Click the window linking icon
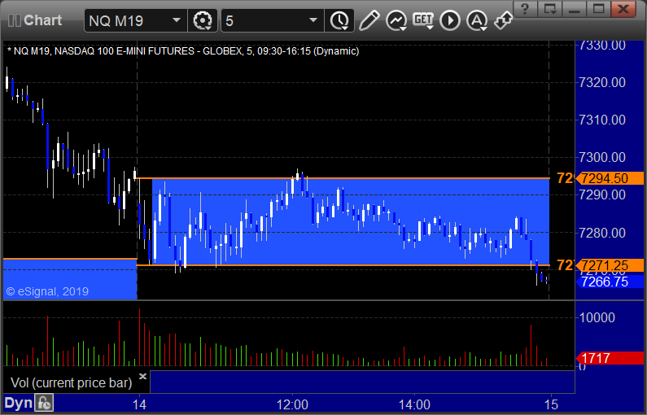This screenshot has width=647, height=415. click(503, 20)
